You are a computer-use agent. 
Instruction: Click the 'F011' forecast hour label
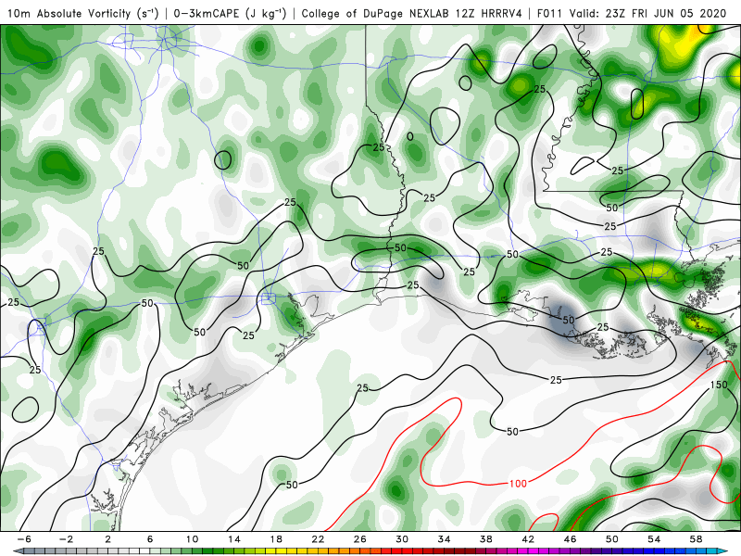[550, 14]
